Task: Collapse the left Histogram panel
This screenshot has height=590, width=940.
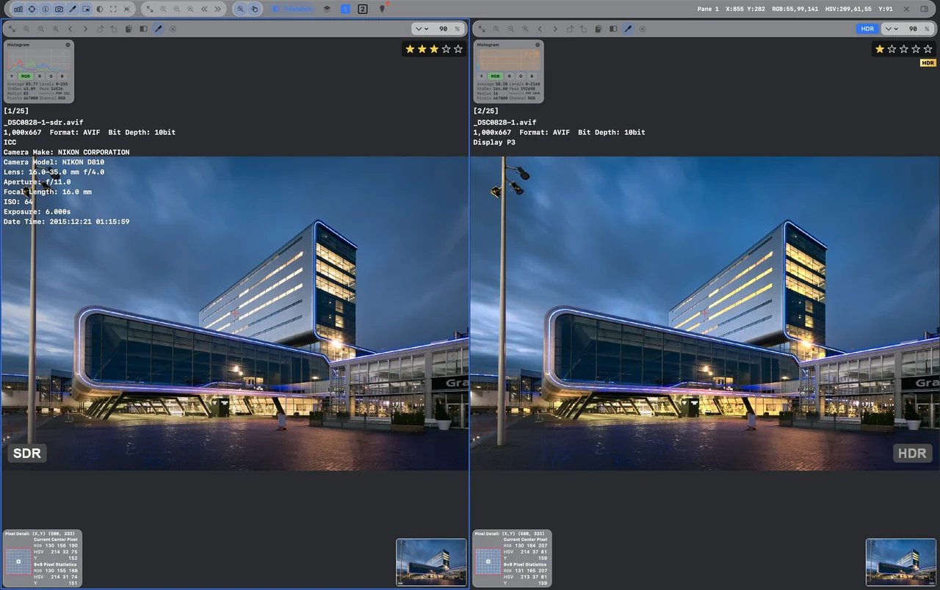Action: point(68,45)
